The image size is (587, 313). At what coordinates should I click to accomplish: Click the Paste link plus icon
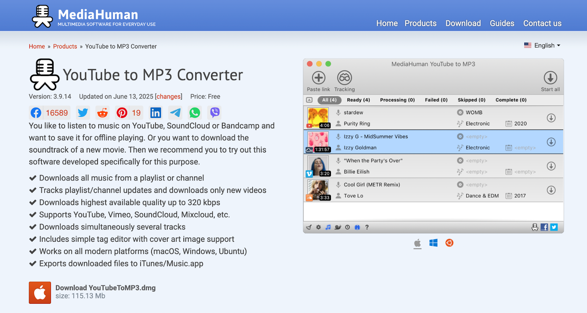coord(318,78)
